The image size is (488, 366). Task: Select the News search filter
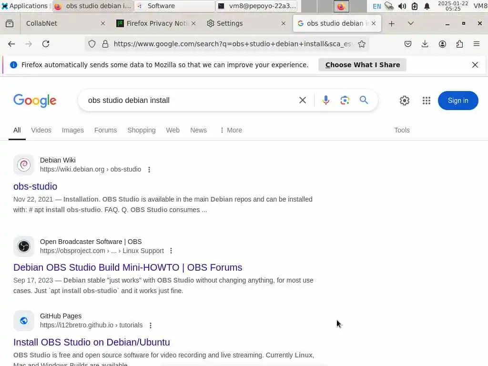[198, 130]
